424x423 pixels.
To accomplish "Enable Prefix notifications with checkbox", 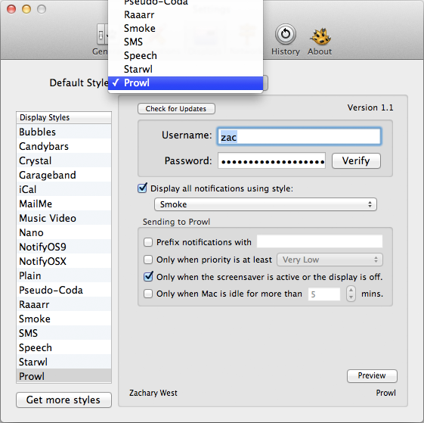I will 148,242.
